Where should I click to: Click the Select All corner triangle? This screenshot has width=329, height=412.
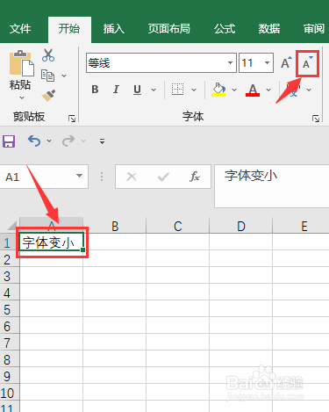click(x=12, y=226)
